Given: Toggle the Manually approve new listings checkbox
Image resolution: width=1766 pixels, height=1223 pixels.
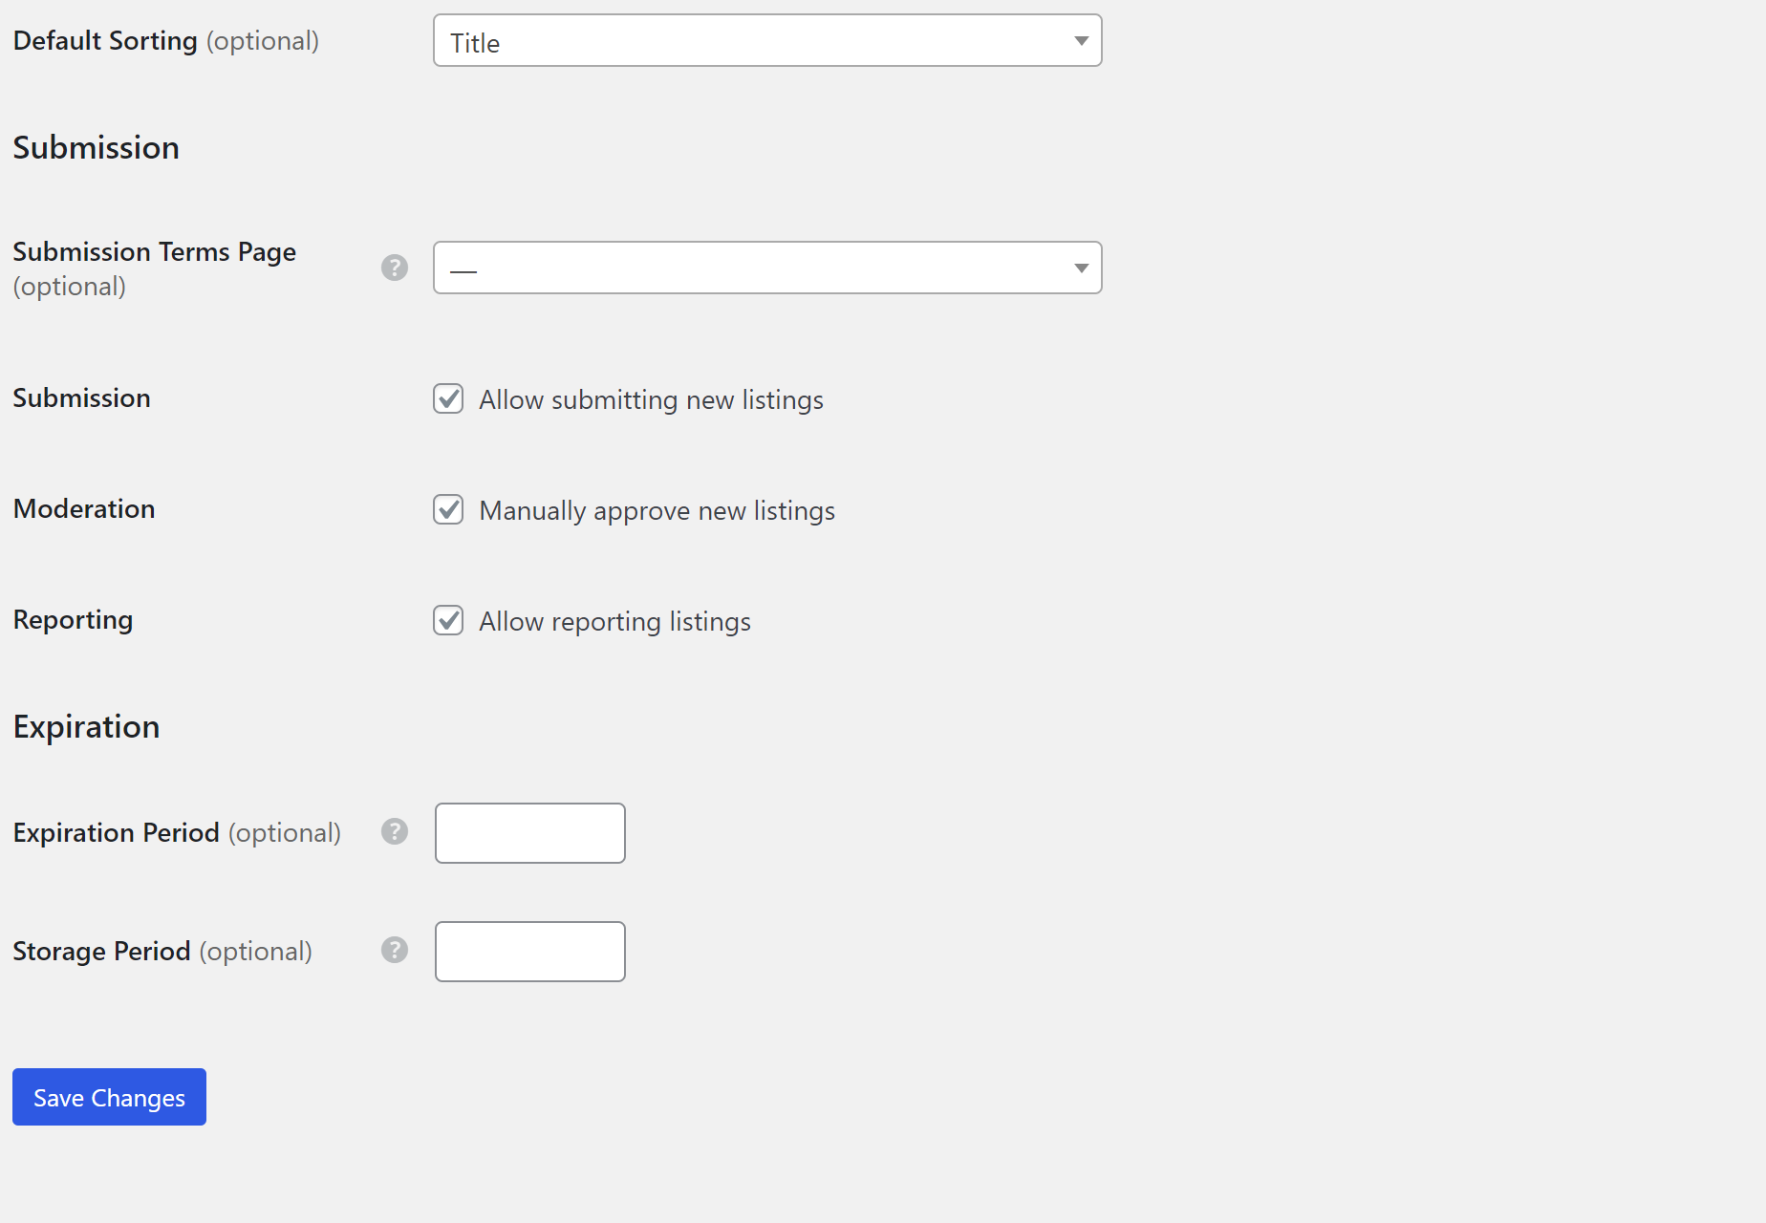Looking at the screenshot, I should [x=448, y=509].
